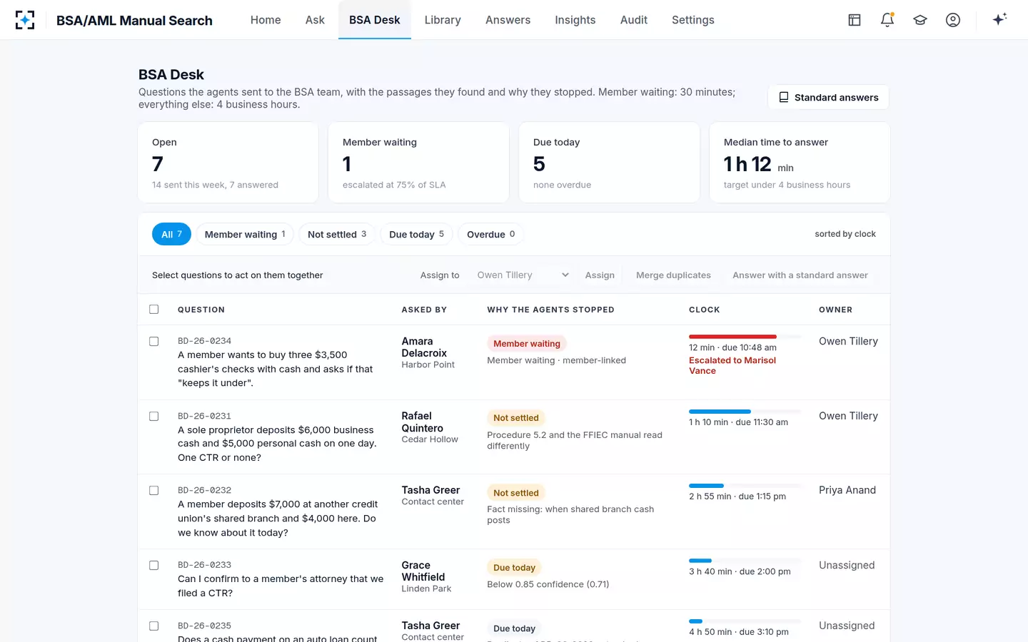This screenshot has height=642, width=1028.
Task: Check the box beside BD-26-0233
Action: click(153, 566)
